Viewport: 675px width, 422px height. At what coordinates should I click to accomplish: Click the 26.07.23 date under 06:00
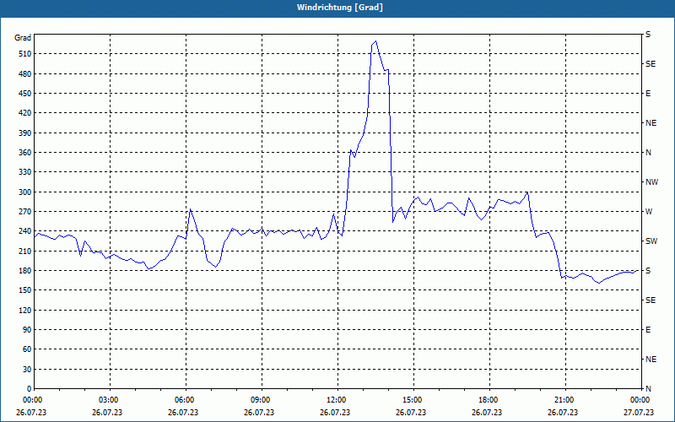point(183,413)
